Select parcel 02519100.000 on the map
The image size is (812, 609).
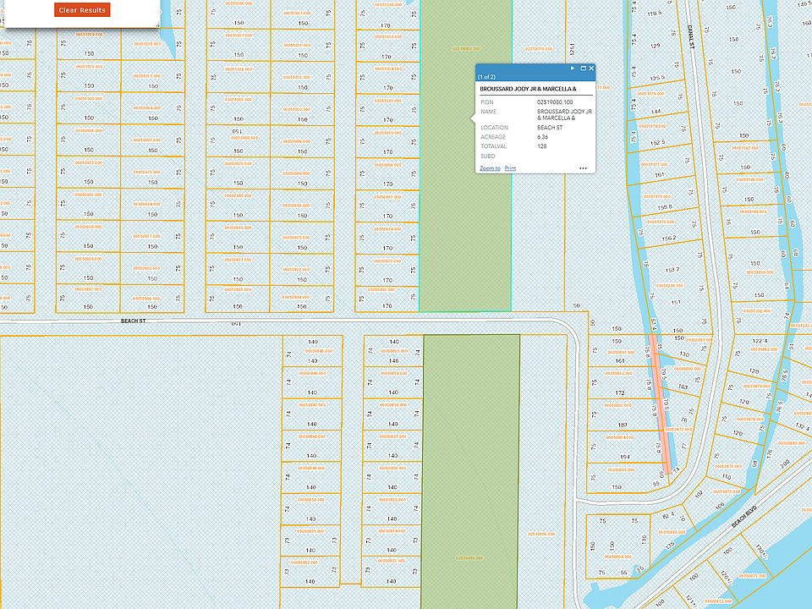click(x=541, y=534)
